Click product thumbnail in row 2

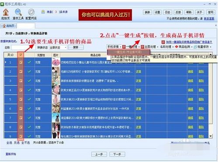tap(56, 71)
